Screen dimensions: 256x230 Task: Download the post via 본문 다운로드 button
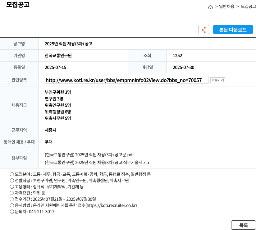(233, 30)
